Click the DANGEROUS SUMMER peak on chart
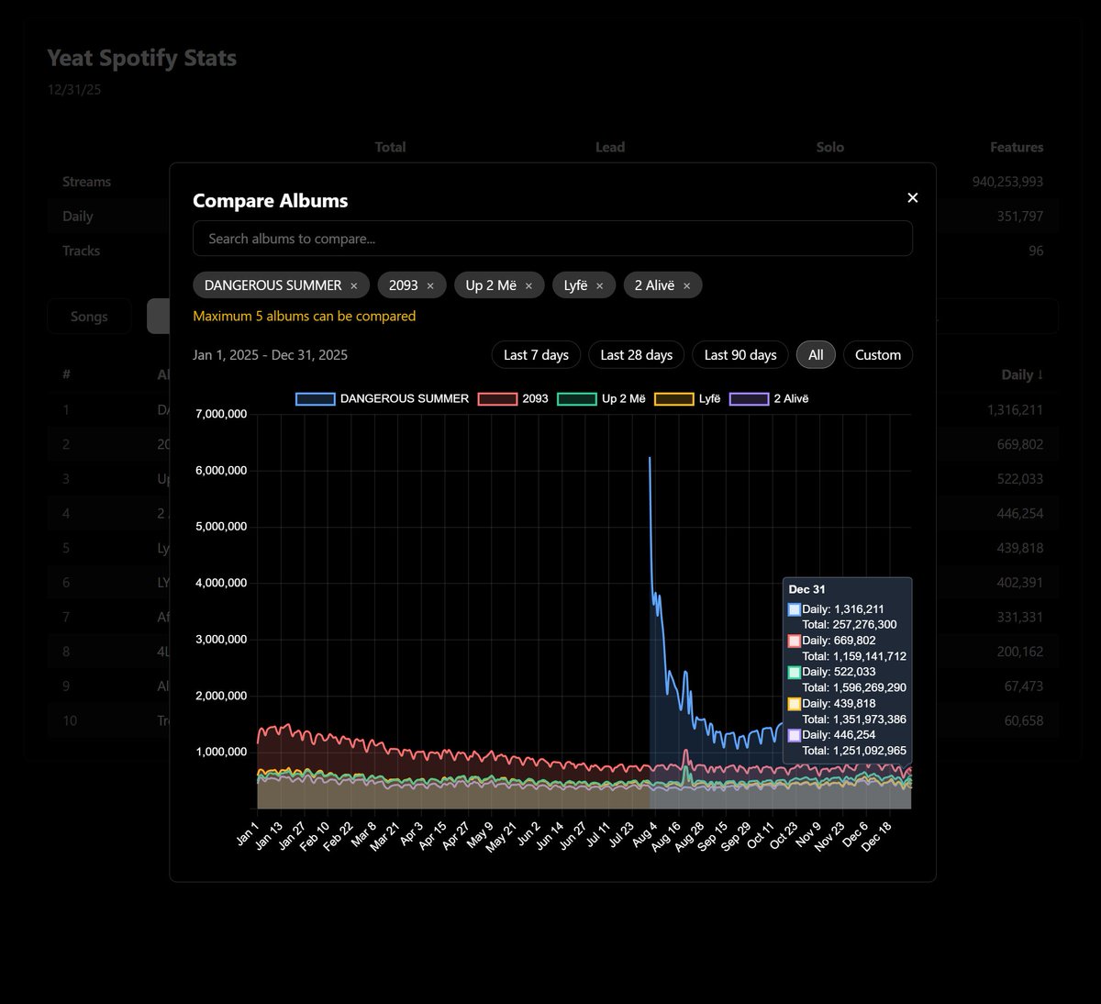Screen dimensions: 1101x1004 tap(650, 458)
